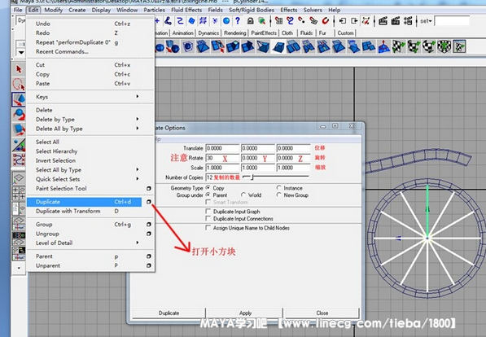Expand Level of Detail submenu
Image resolution: width=486 pixels, height=337 pixels.
coord(138,243)
